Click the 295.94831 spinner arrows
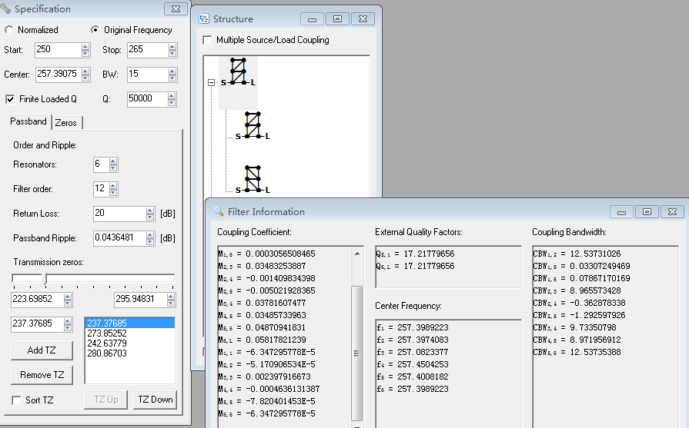 click(x=171, y=300)
